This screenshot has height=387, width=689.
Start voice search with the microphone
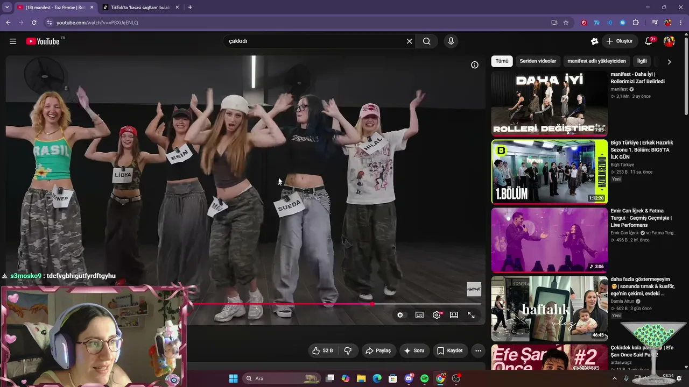(x=451, y=41)
